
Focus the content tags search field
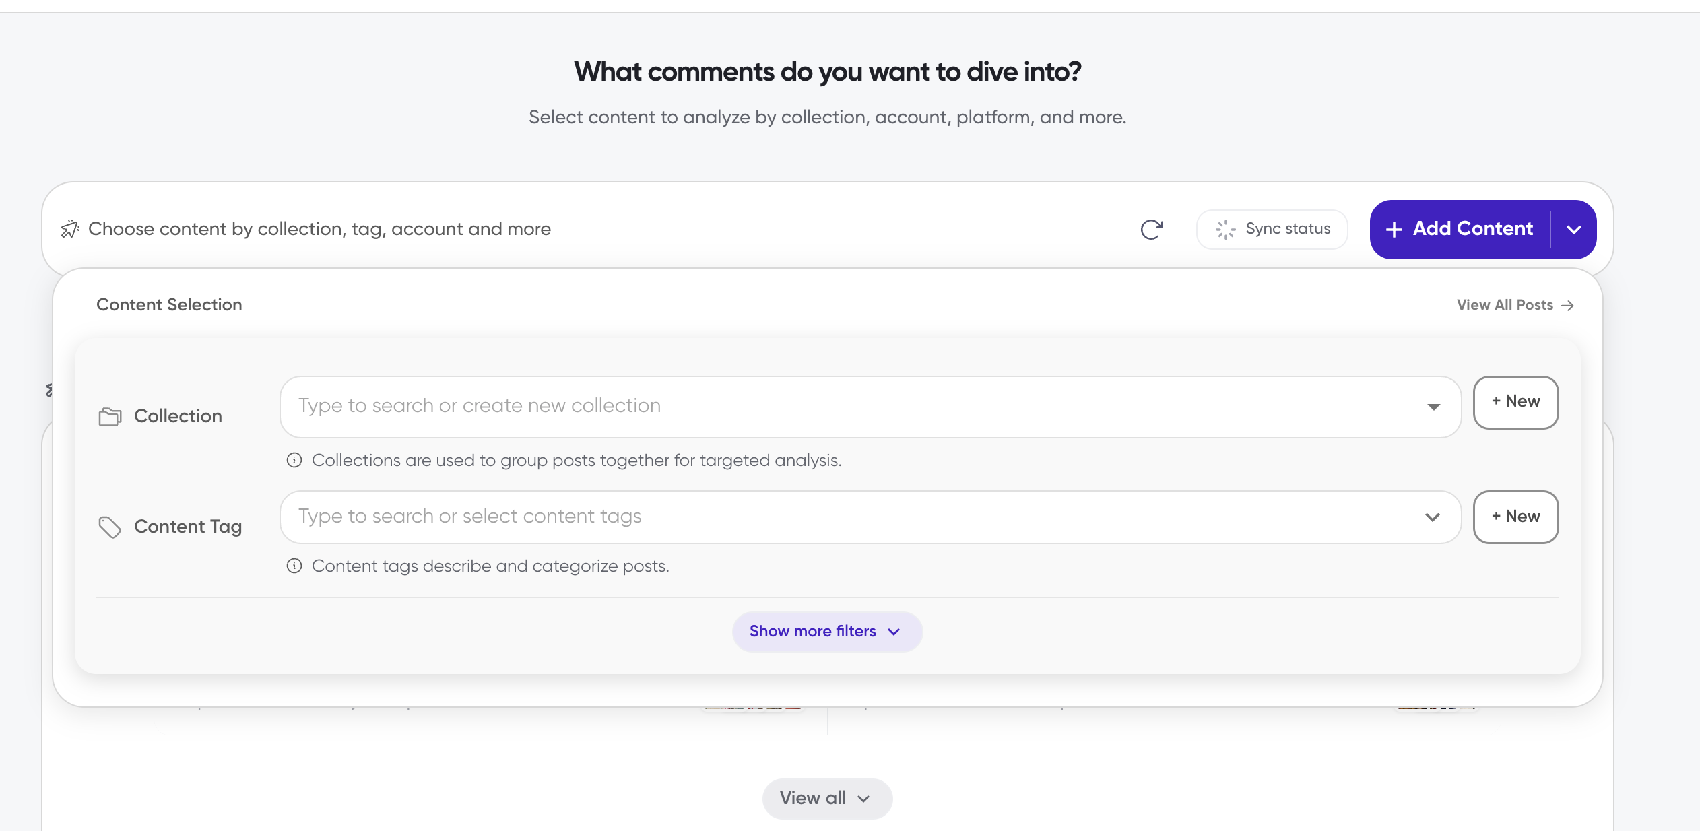pos(870,517)
